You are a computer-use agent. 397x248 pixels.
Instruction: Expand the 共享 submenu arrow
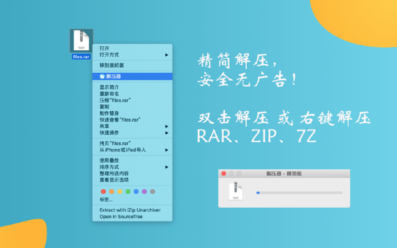click(x=167, y=126)
